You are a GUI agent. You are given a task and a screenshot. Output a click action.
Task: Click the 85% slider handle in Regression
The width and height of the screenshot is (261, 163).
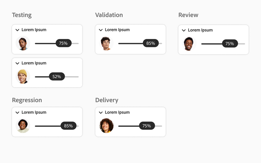click(x=69, y=126)
